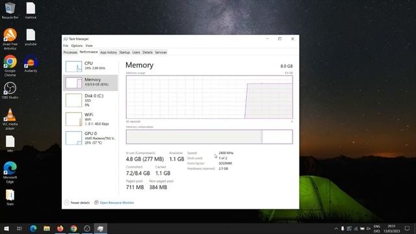Open the WiFi performance view
416x234 pixels.
click(90, 119)
